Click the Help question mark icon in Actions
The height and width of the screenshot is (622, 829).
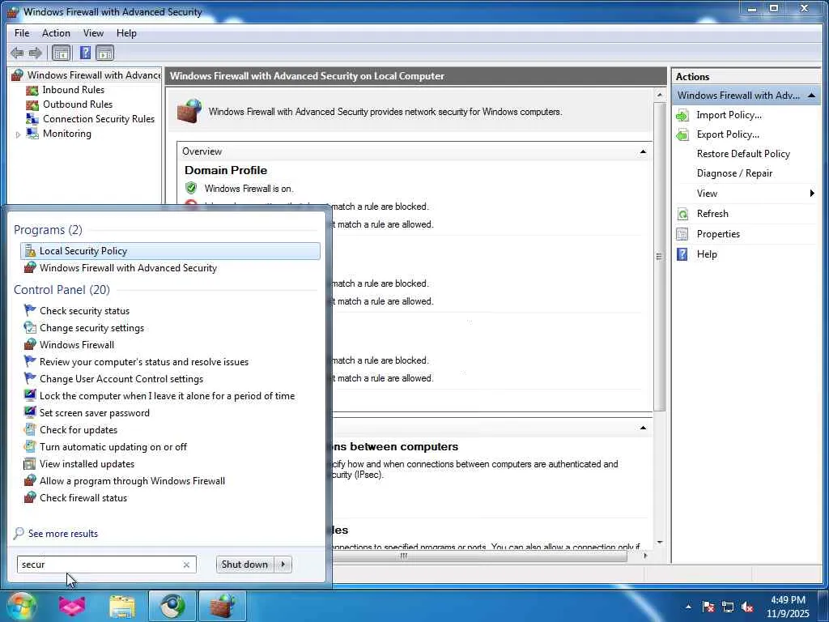[x=682, y=254]
